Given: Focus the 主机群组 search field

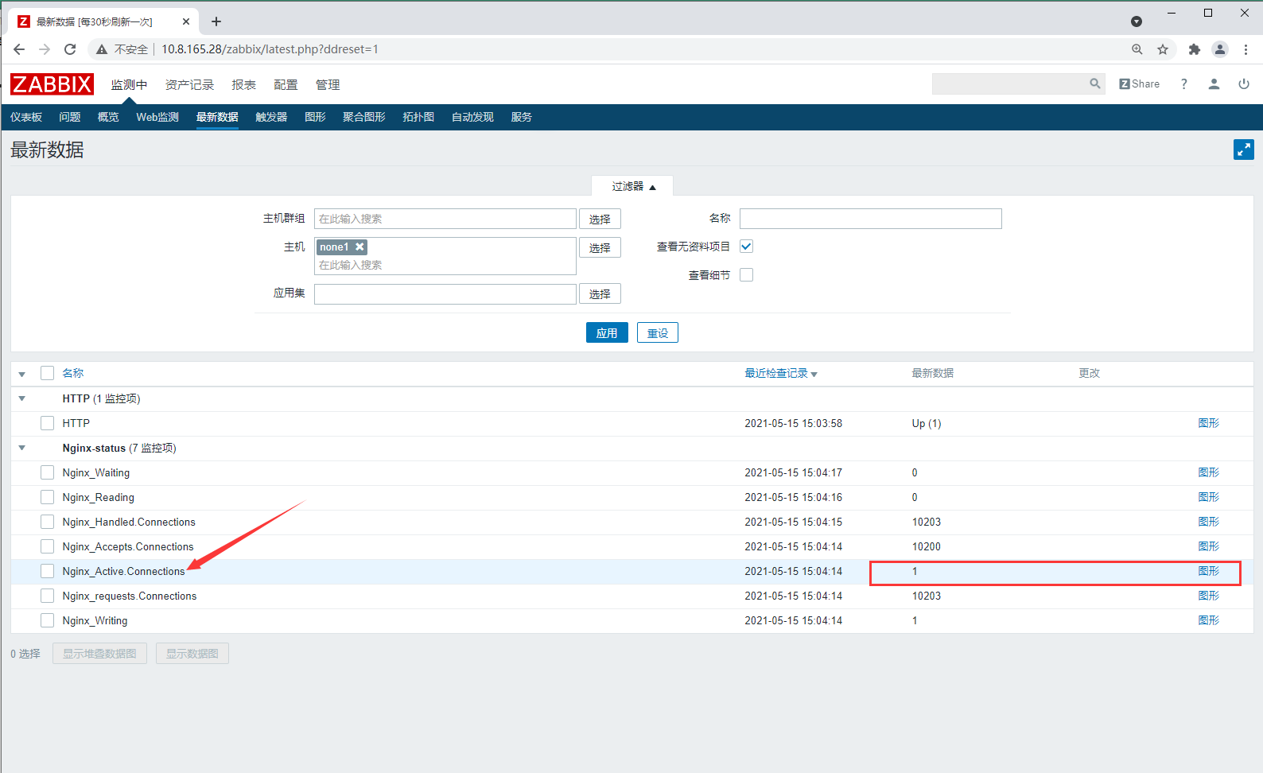Looking at the screenshot, I should point(445,219).
